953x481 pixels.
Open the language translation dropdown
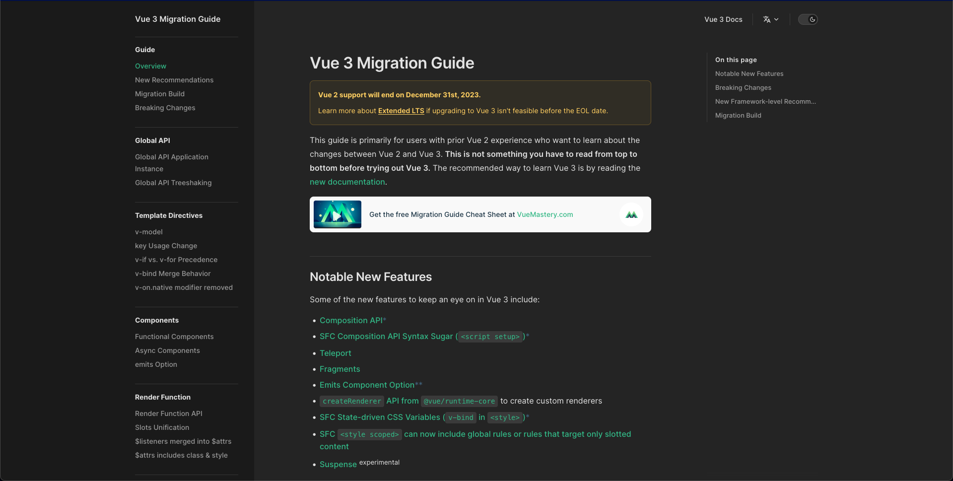click(771, 19)
